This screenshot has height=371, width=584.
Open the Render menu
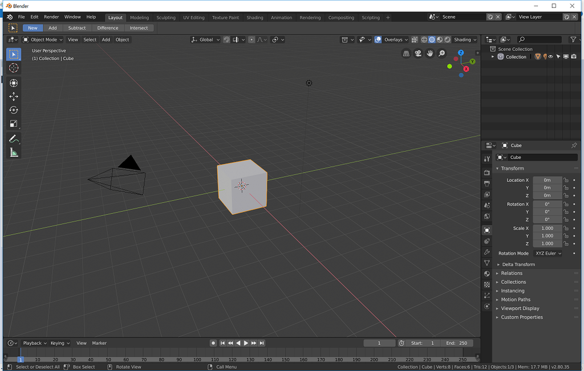pos(51,17)
